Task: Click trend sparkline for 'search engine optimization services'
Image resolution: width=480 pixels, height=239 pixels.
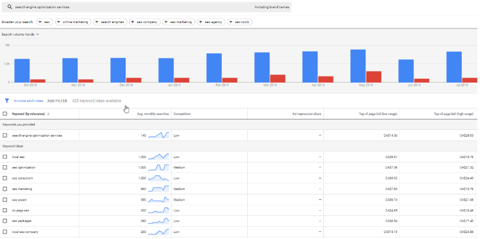Action: (x=158, y=135)
